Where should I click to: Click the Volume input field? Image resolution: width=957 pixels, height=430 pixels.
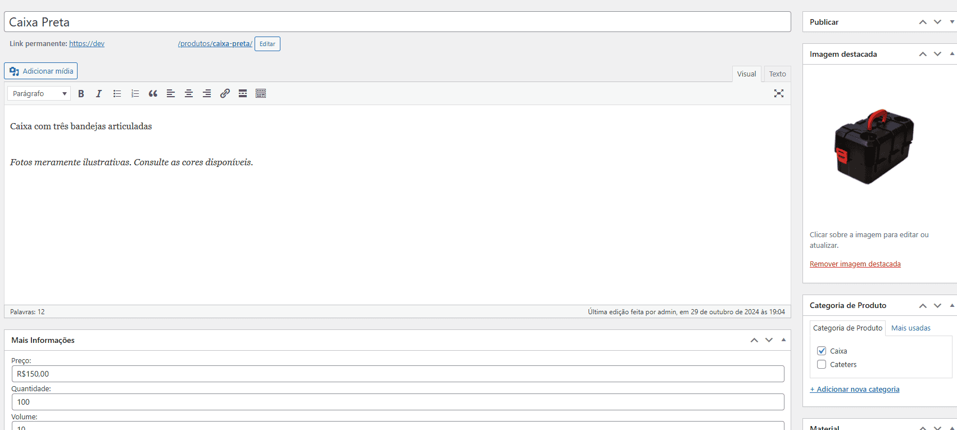pyautogui.click(x=398, y=426)
